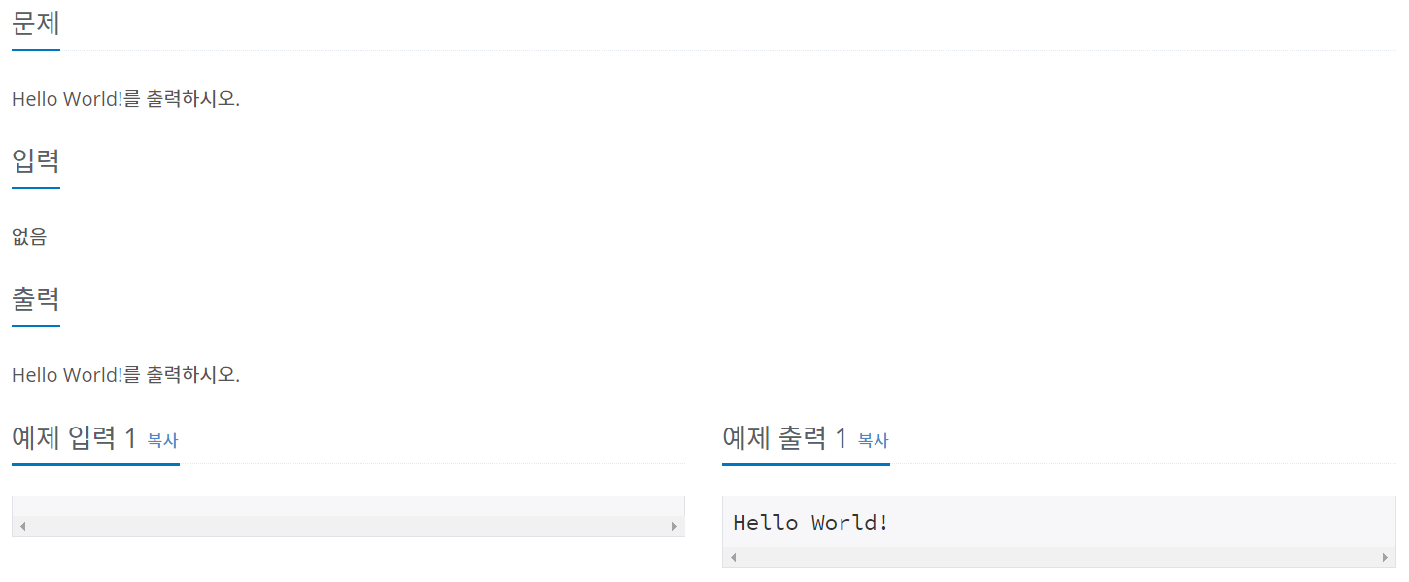This screenshot has height=582, width=1409.
Task: Click the output description under 출력 heading
Action: coord(125,375)
